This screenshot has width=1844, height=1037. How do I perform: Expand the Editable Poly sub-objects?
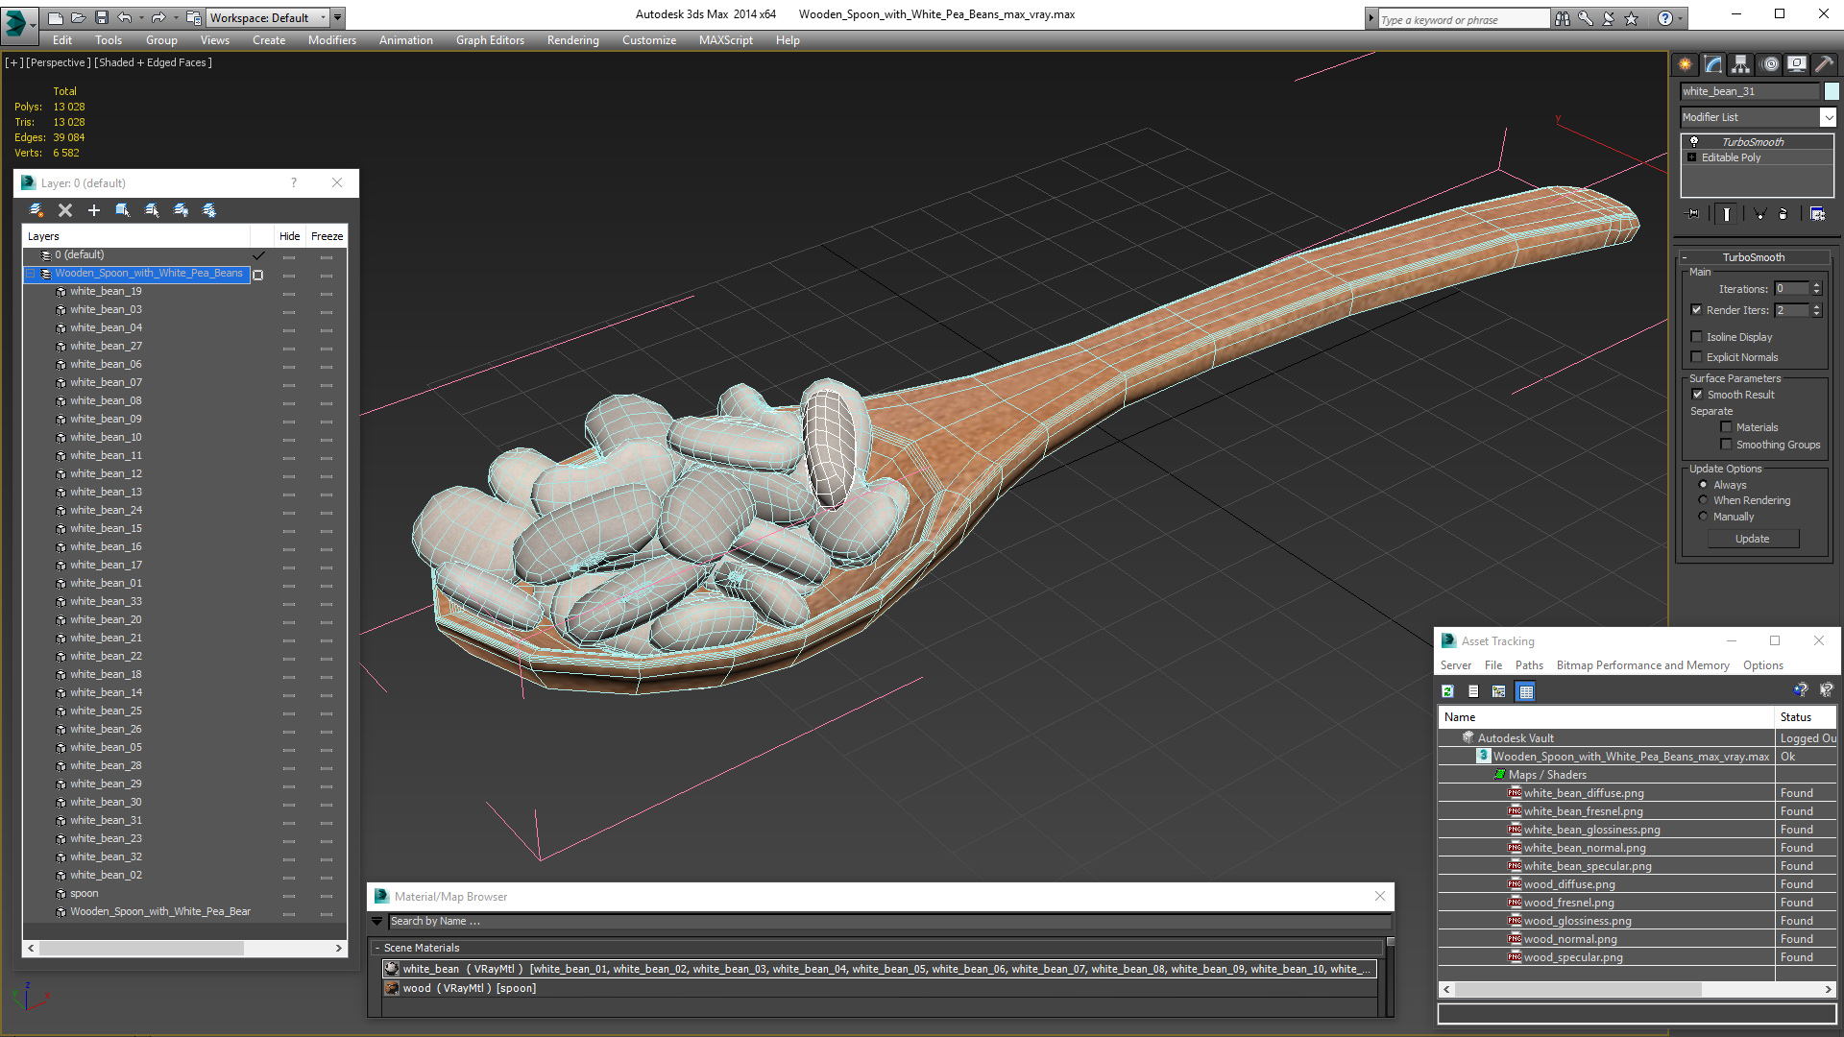click(x=1692, y=157)
